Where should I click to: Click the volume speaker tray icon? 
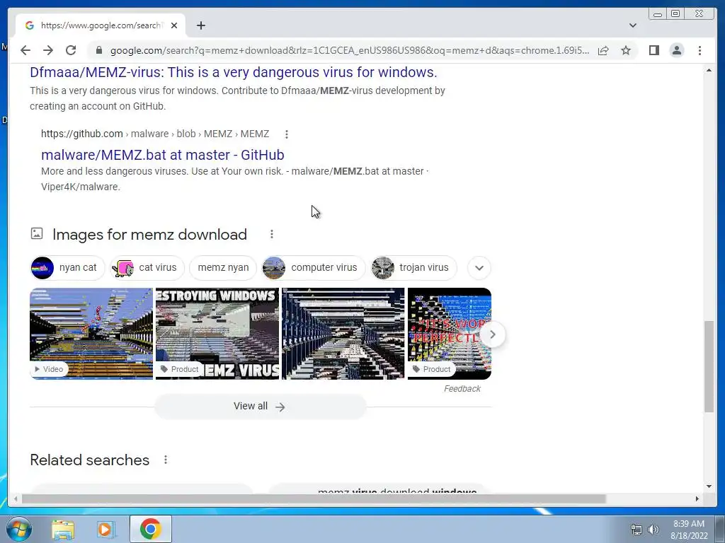[653, 530]
